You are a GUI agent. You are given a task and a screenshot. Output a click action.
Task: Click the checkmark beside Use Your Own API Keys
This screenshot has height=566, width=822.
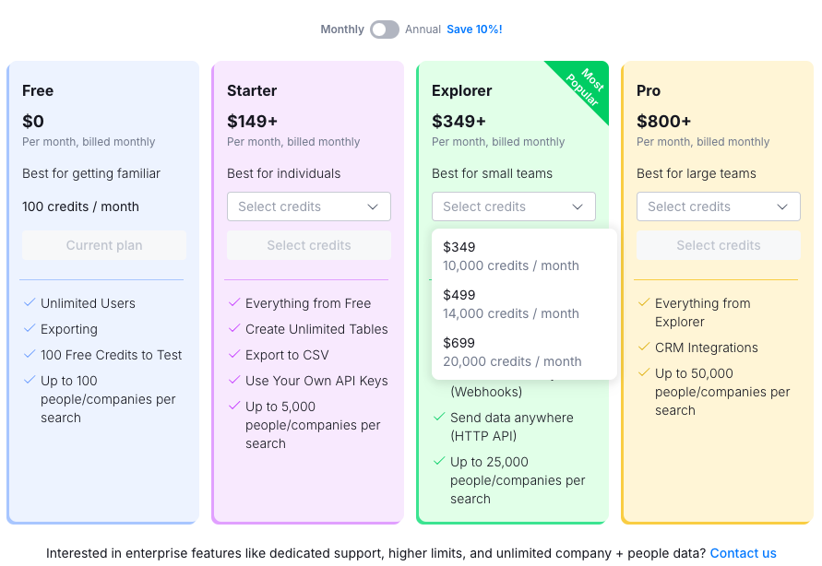tap(234, 381)
